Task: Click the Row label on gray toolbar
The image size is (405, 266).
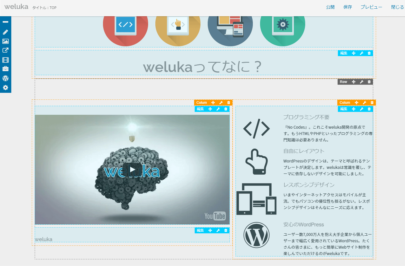Action: click(x=343, y=82)
